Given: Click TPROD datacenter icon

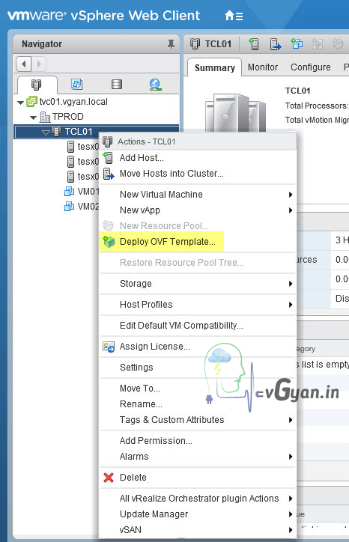Looking at the screenshot, I should (x=45, y=117).
